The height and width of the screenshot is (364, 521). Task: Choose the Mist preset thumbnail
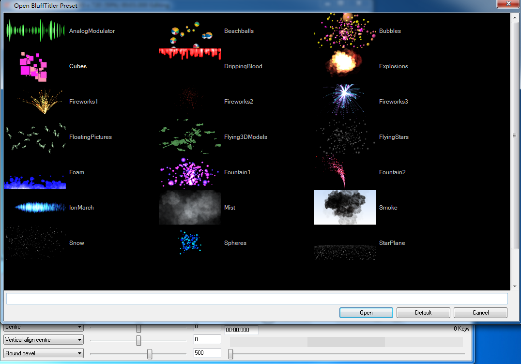click(x=190, y=207)
